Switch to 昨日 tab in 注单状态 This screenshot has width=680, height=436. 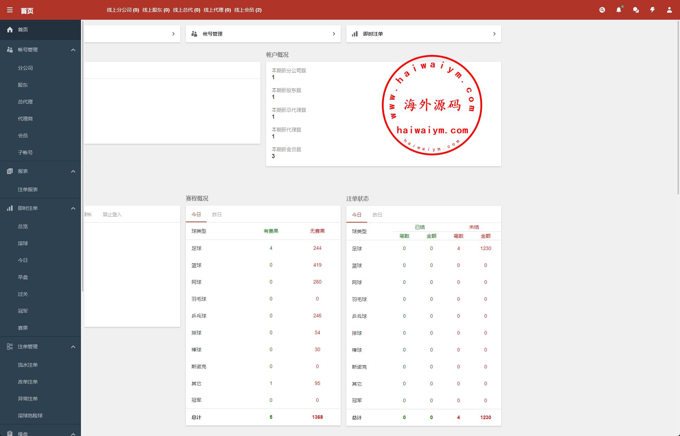coord(377,215)
